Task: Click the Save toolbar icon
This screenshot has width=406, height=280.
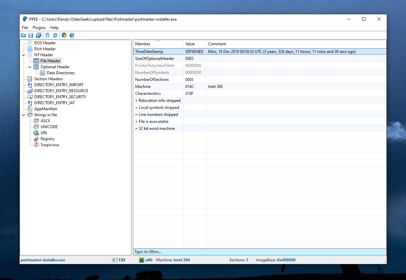Action: tap(31, 35)
